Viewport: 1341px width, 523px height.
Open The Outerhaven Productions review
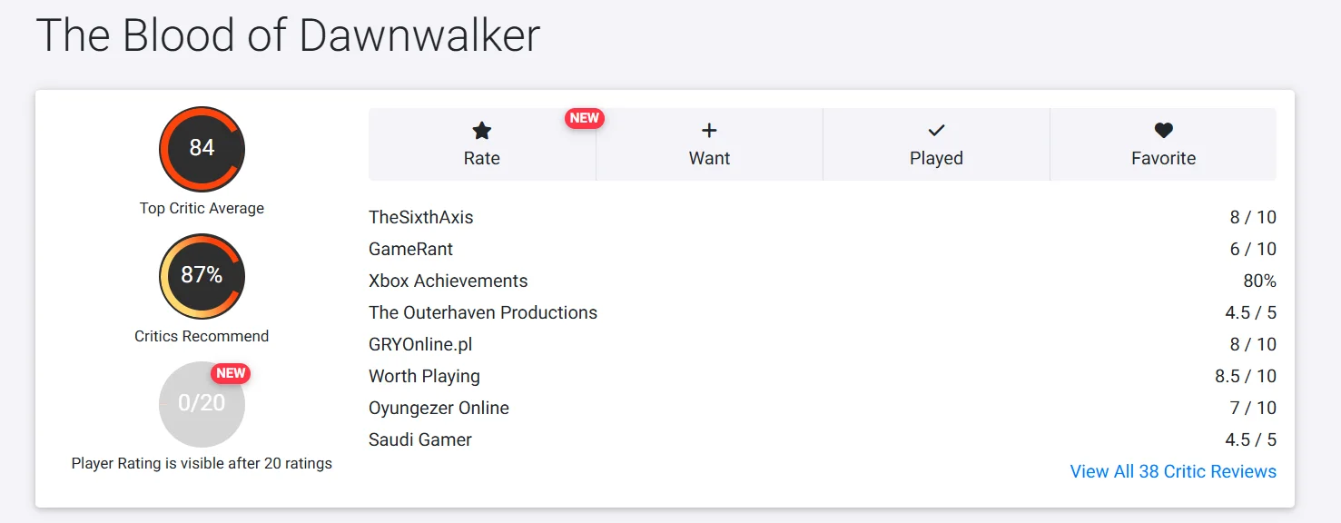(x=483, y=312)
